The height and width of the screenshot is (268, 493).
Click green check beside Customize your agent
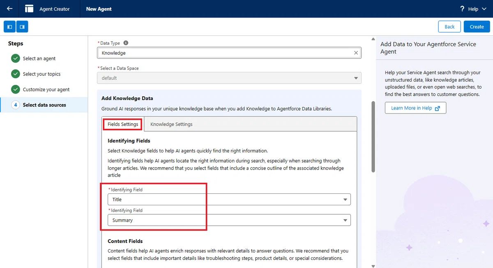click(16, 89)
